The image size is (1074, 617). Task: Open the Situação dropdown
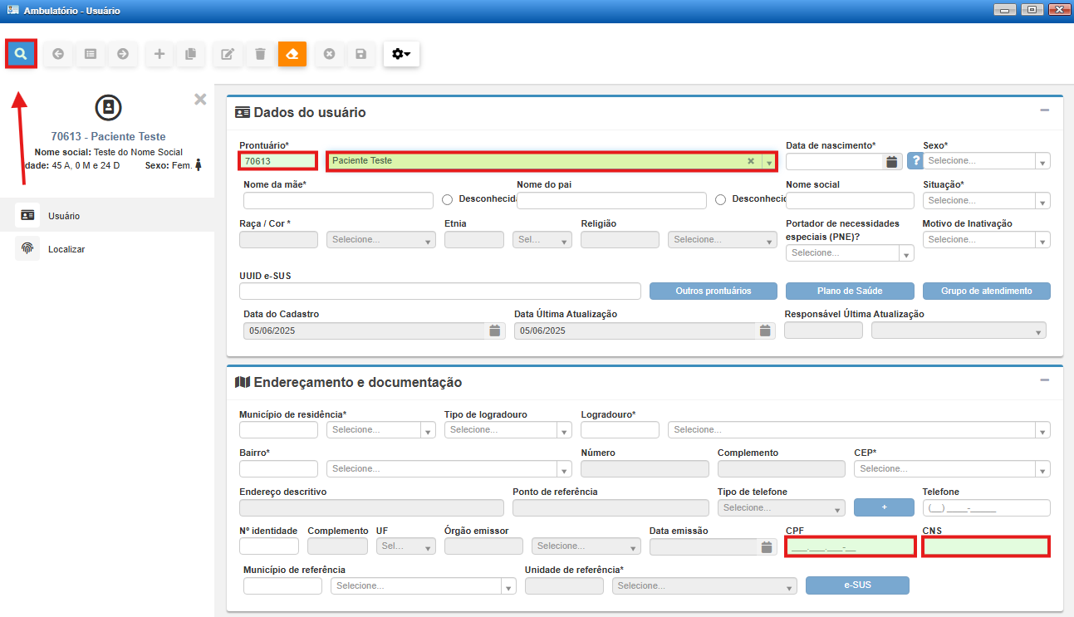(986, 200)
